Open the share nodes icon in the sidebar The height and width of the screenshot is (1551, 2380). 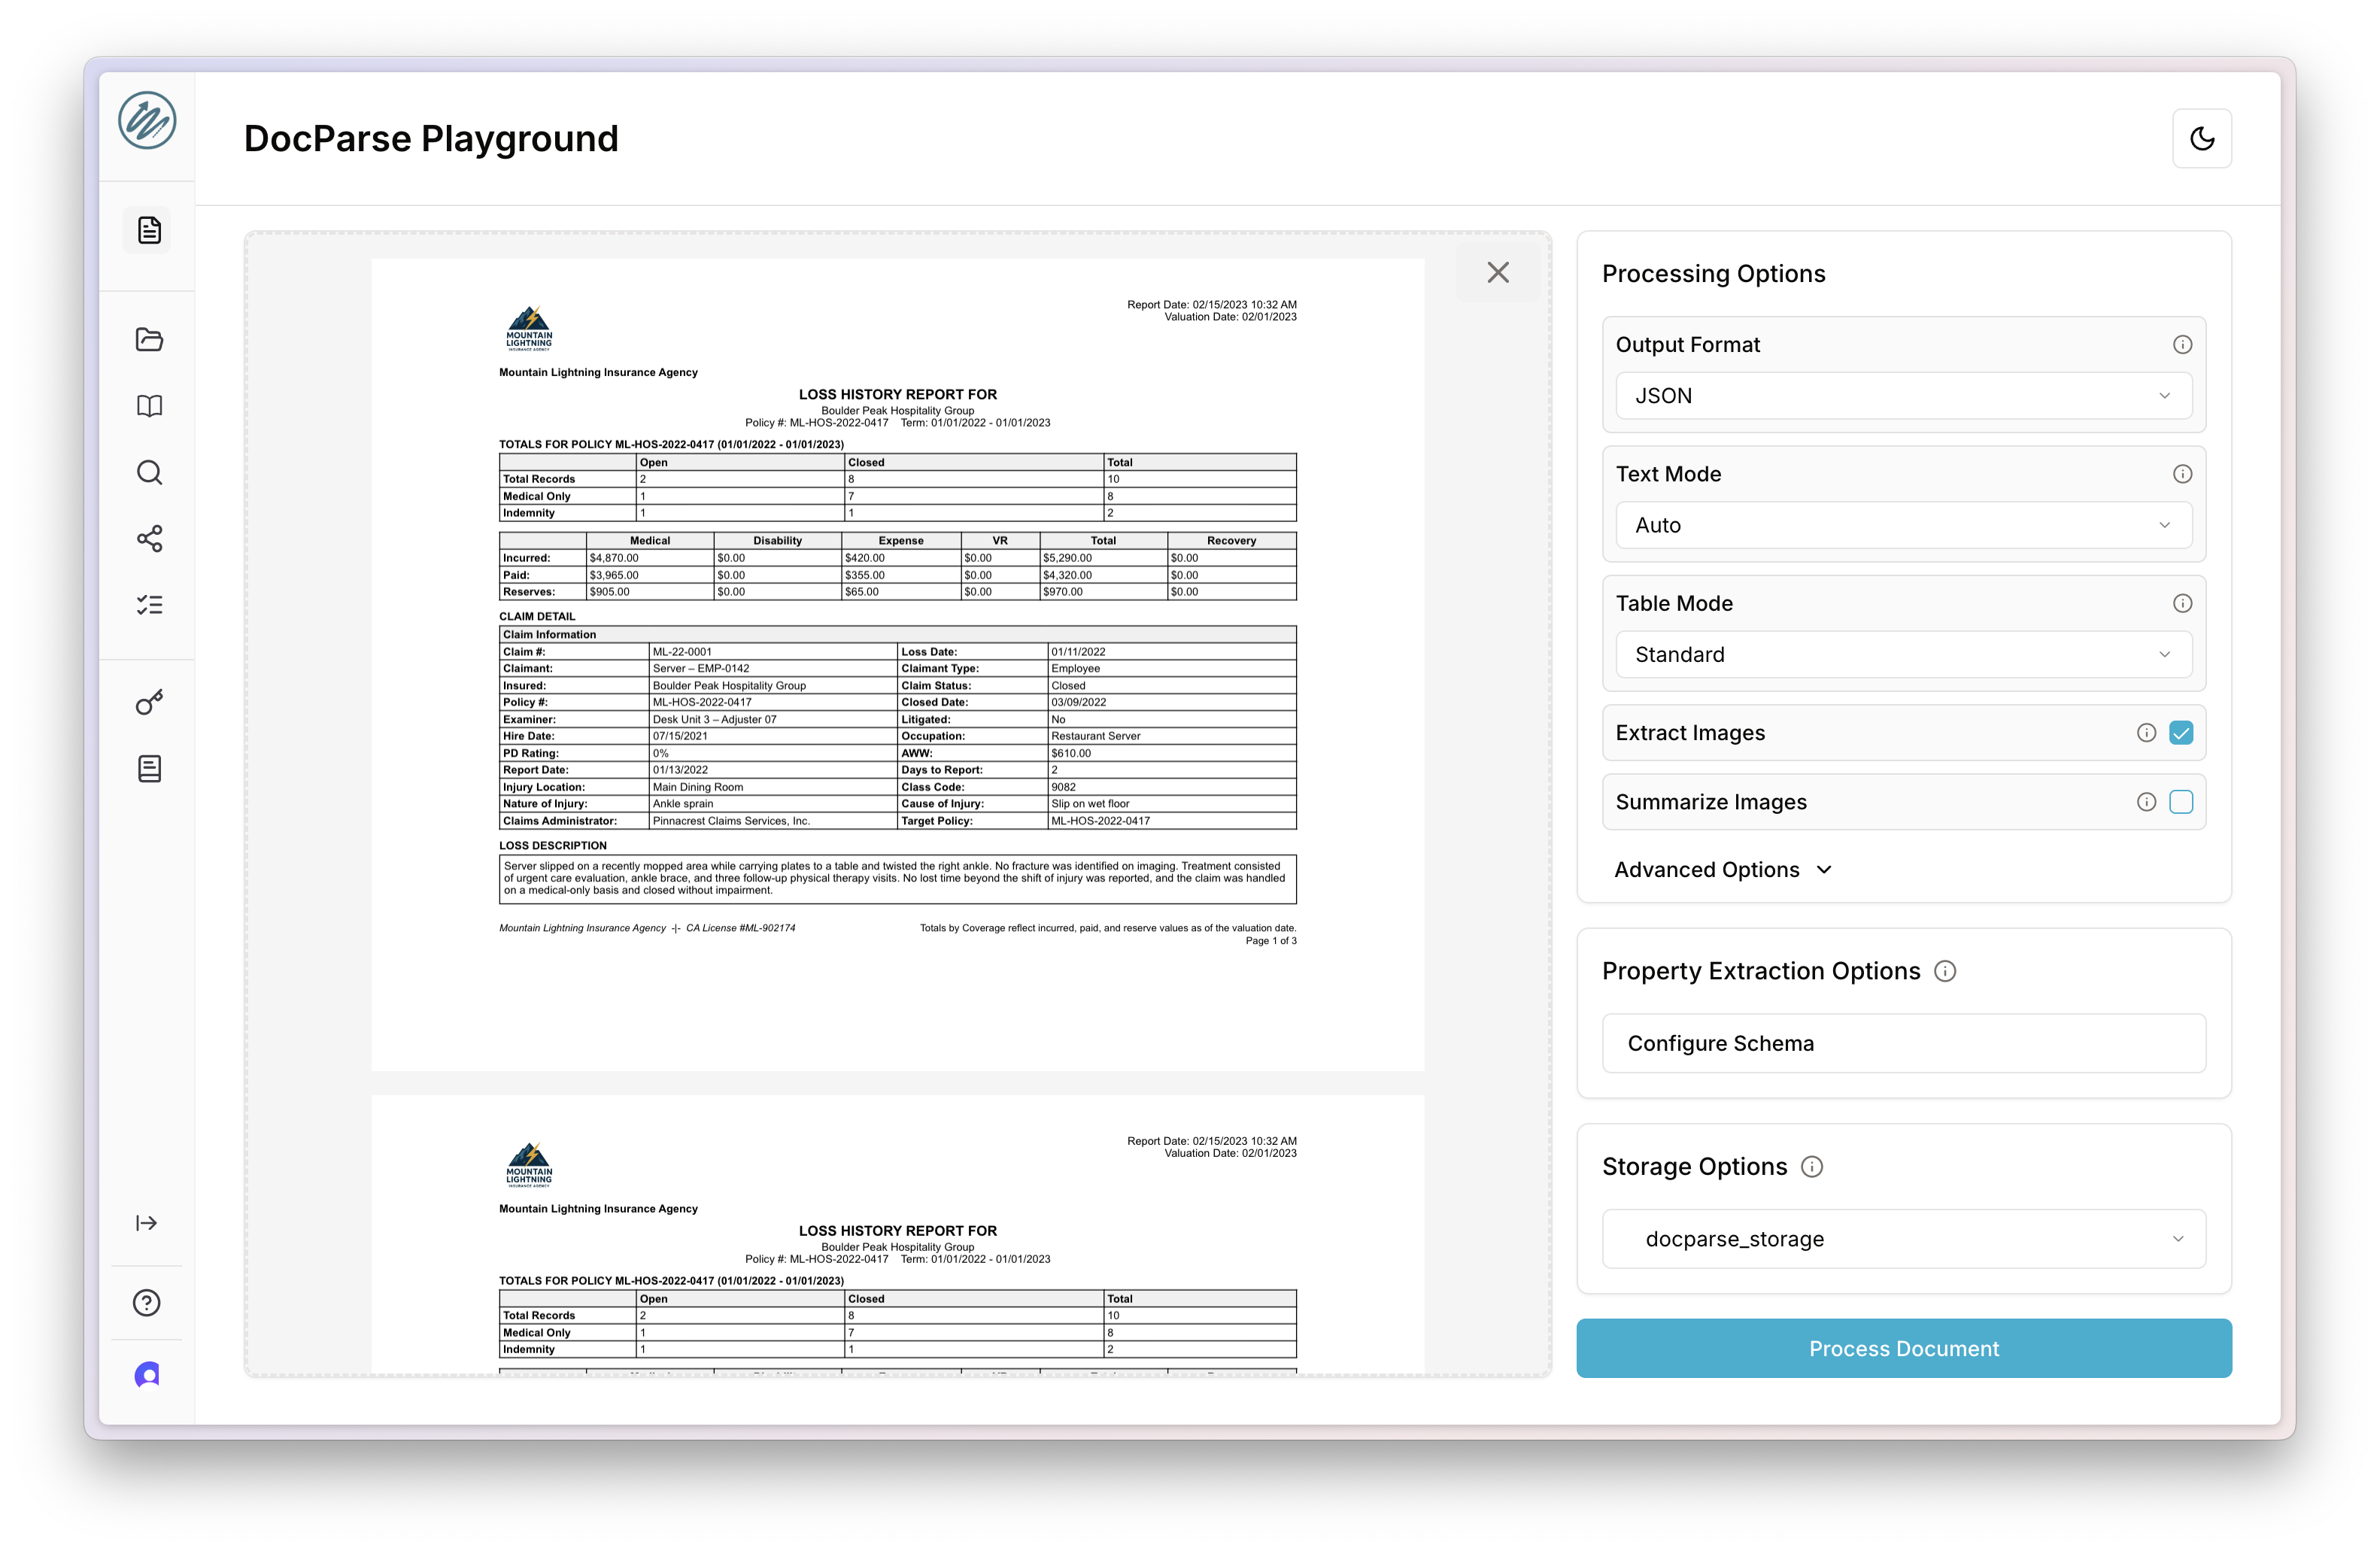pyautogui.click(x=149, y=539)
